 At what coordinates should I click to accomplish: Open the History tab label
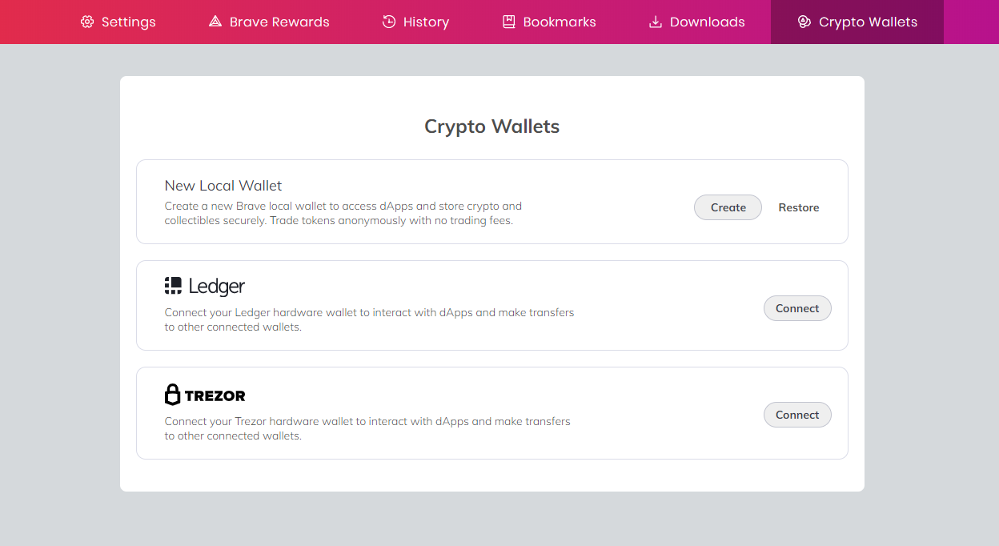(426, 22)
